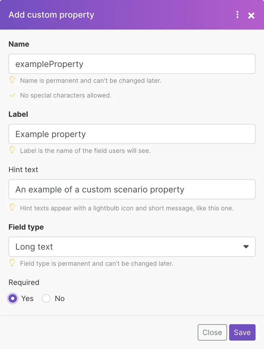Screen dimensions: 264x349
Task: Click the lightbulb icon below Label field
Action: pos(12,150)
